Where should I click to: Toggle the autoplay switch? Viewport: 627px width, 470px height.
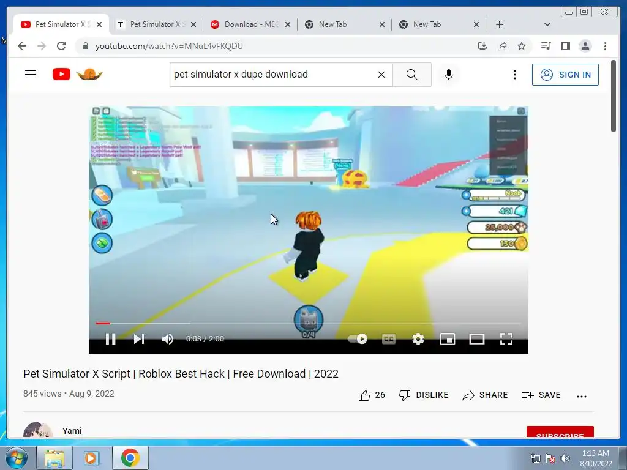click(x=358, y=339)
